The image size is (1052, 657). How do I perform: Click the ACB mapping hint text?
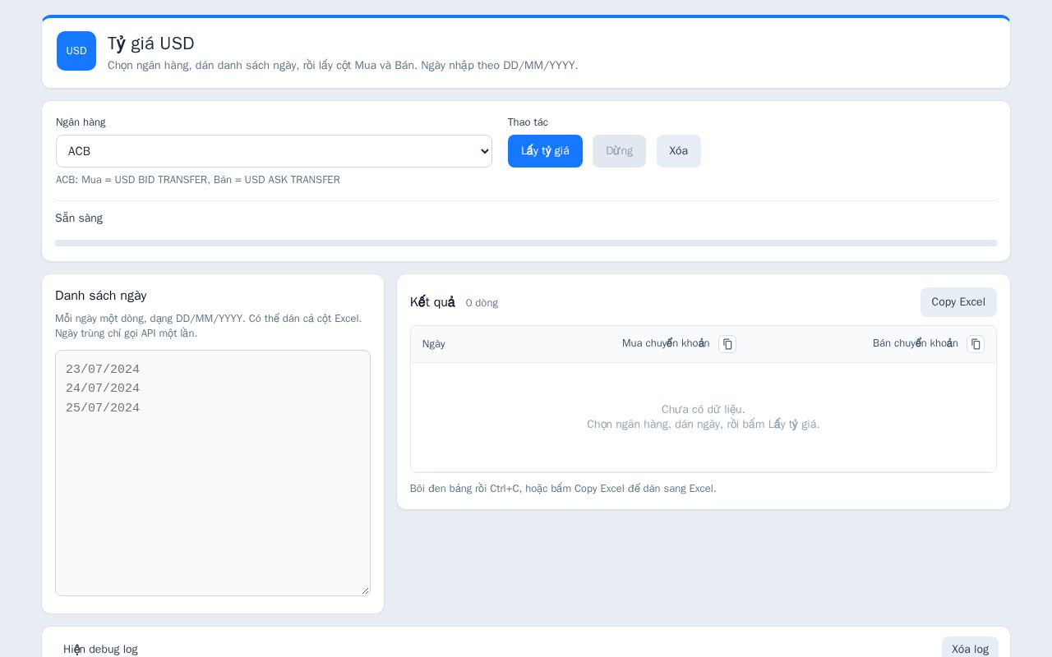[x=198, y=180]
